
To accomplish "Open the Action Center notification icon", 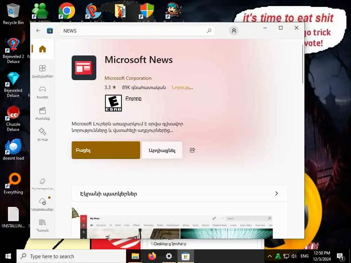I will click(340, 256).
